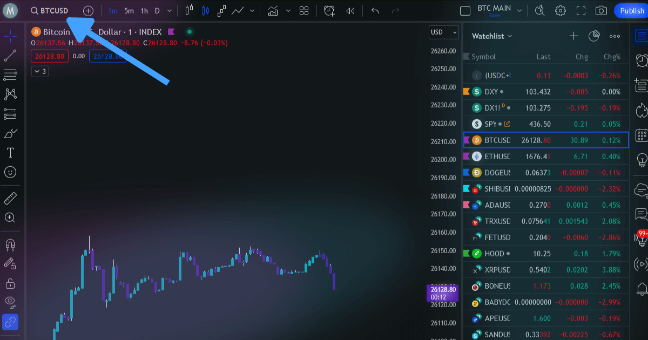
Task: Switch to the 1m interval
Action: 113,11
